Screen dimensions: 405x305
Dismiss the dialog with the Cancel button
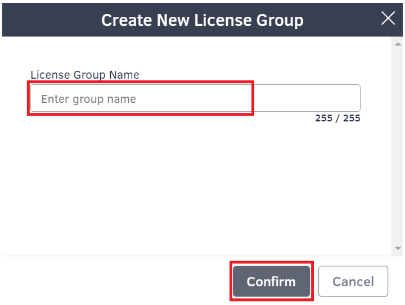353,281
